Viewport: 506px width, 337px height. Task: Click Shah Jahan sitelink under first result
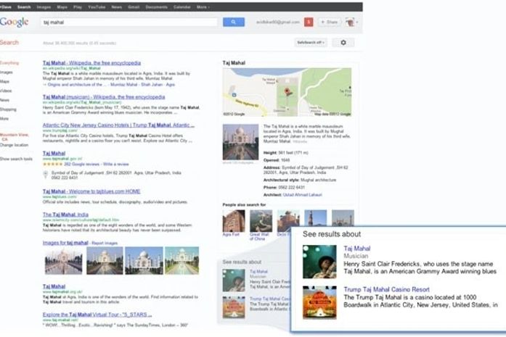(x=151, y=84)
